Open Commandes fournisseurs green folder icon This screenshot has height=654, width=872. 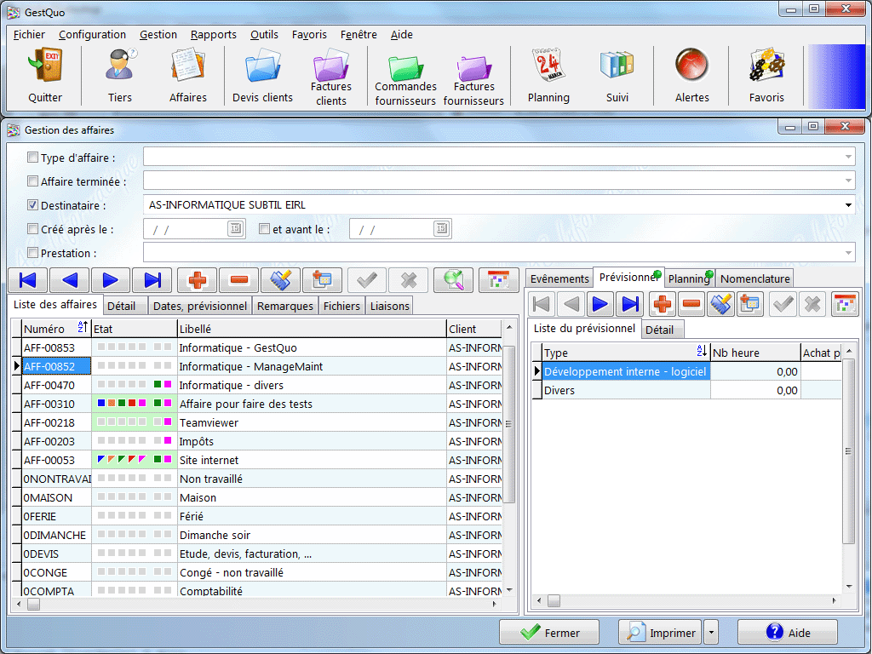pos(405,67)
